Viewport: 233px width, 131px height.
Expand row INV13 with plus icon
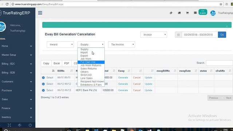pos(43,90)
